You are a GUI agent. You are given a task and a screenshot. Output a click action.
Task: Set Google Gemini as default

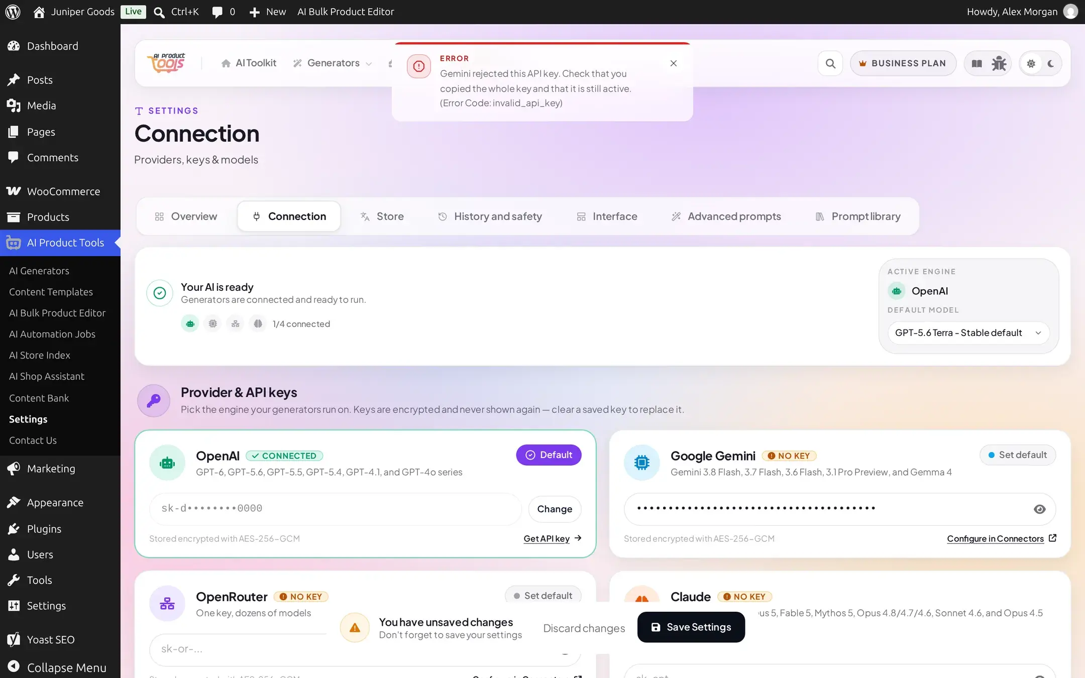pyautogui.click(x=1017, y=455)
